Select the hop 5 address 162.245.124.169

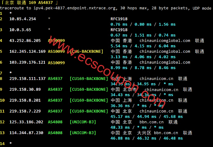pyautogui.click(x=28, y=52)
